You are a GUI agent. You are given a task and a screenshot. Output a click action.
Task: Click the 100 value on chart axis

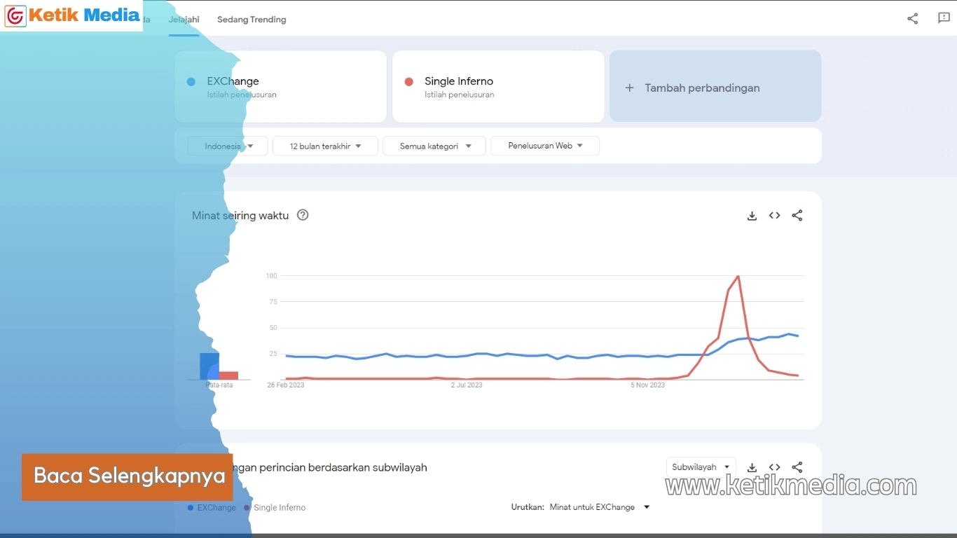(x=271, y=276)
